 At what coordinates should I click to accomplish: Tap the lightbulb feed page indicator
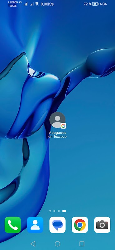coord(50,211)
